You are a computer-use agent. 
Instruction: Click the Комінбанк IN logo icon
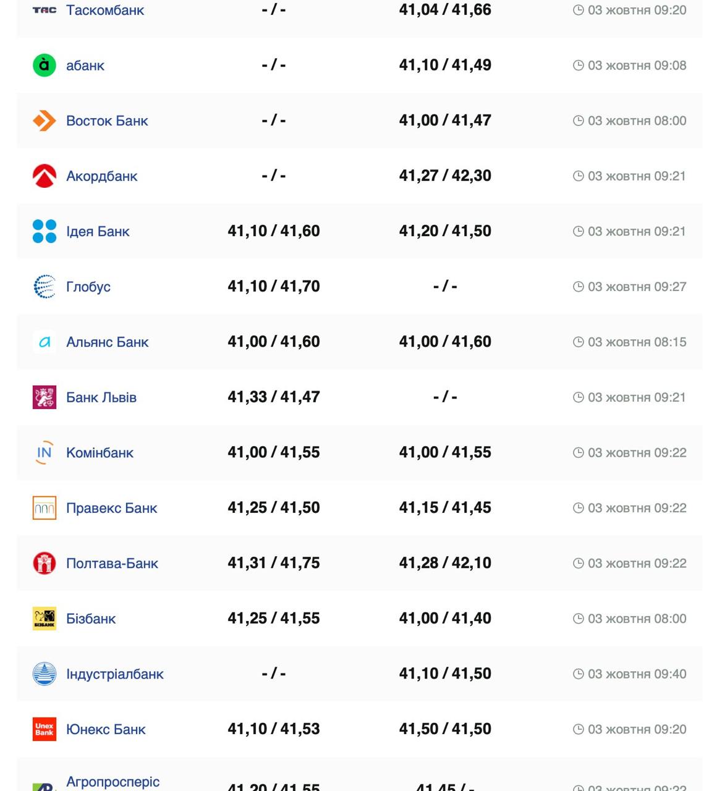(44, 452)
